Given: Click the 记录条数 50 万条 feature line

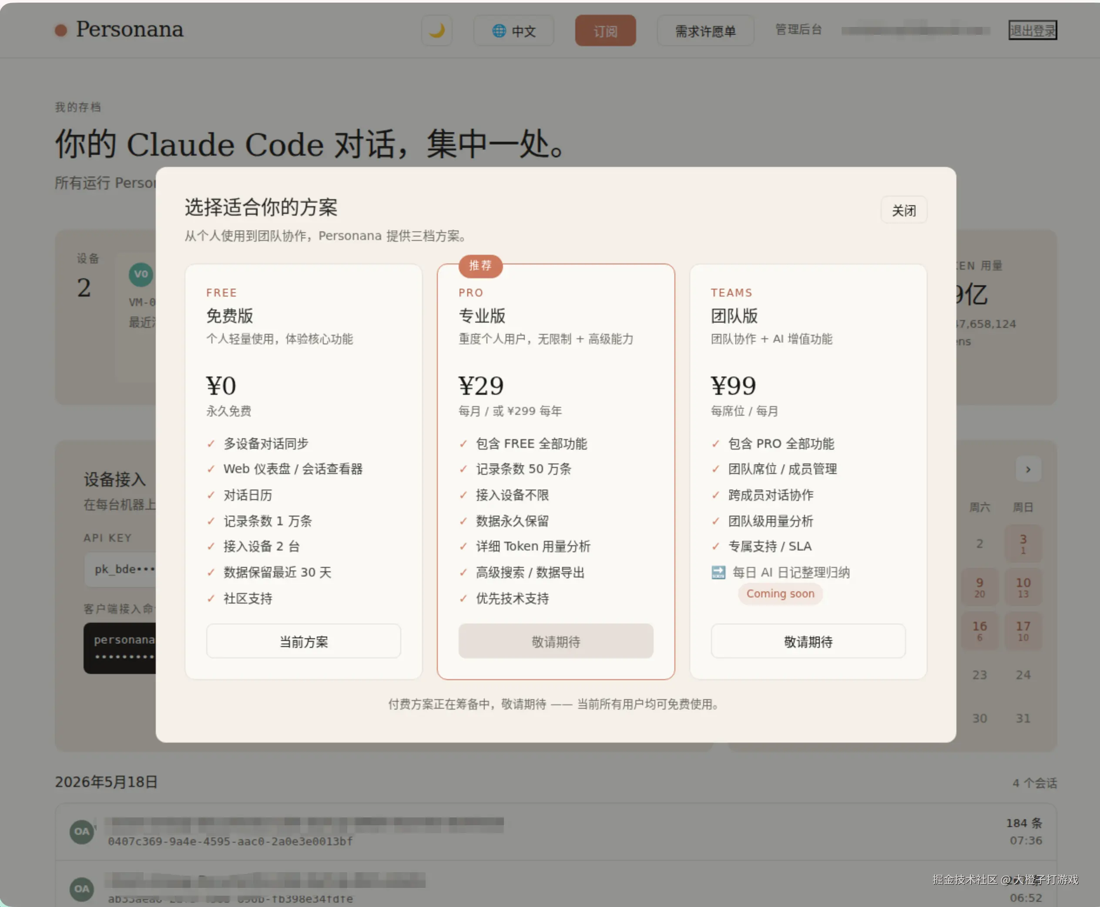Looking at the screenshot, I should click(x=523, y=469).
